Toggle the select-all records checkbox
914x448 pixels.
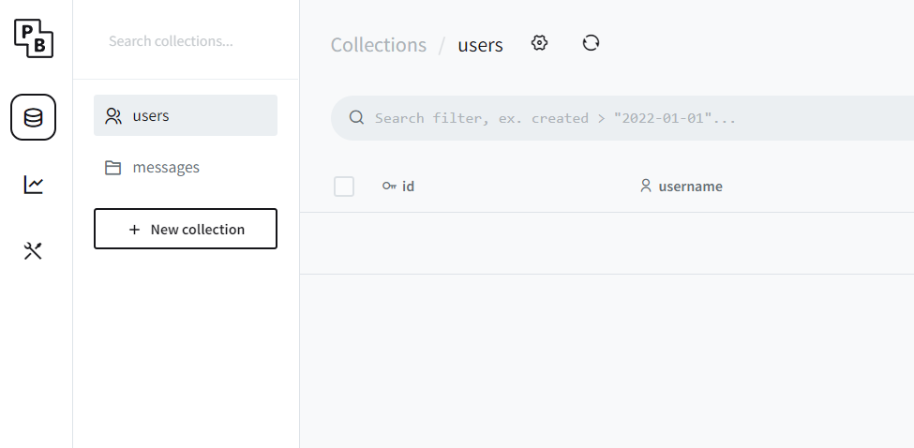point(344,187)
